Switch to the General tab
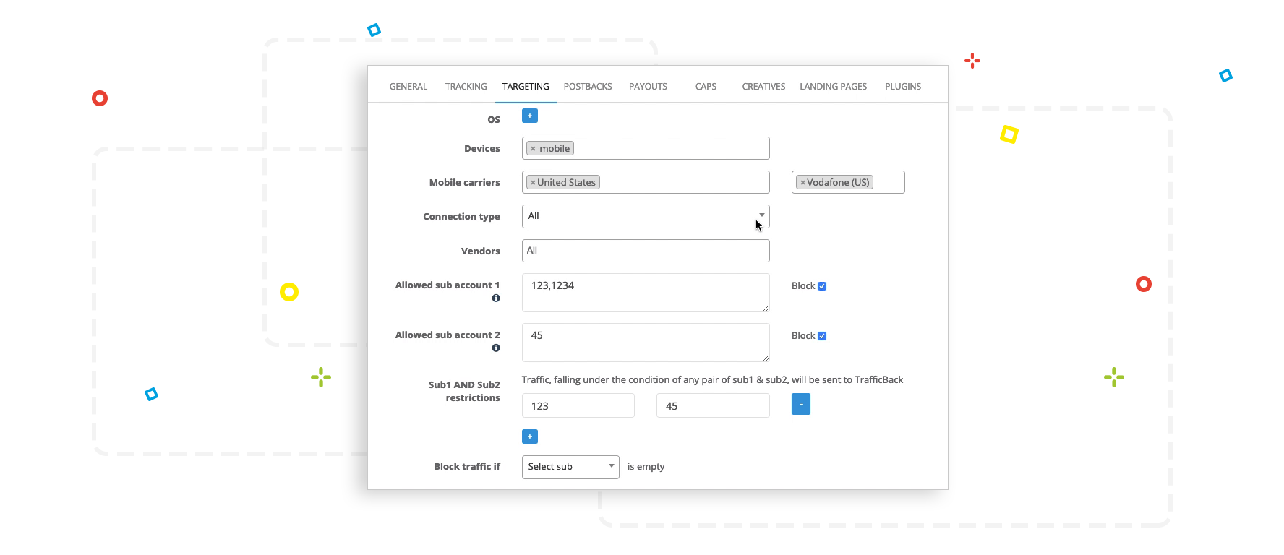 pos(408,87)
